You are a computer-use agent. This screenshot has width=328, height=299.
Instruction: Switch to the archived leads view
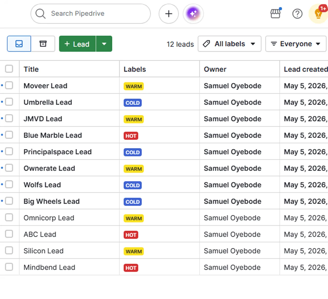pos(43,44)
